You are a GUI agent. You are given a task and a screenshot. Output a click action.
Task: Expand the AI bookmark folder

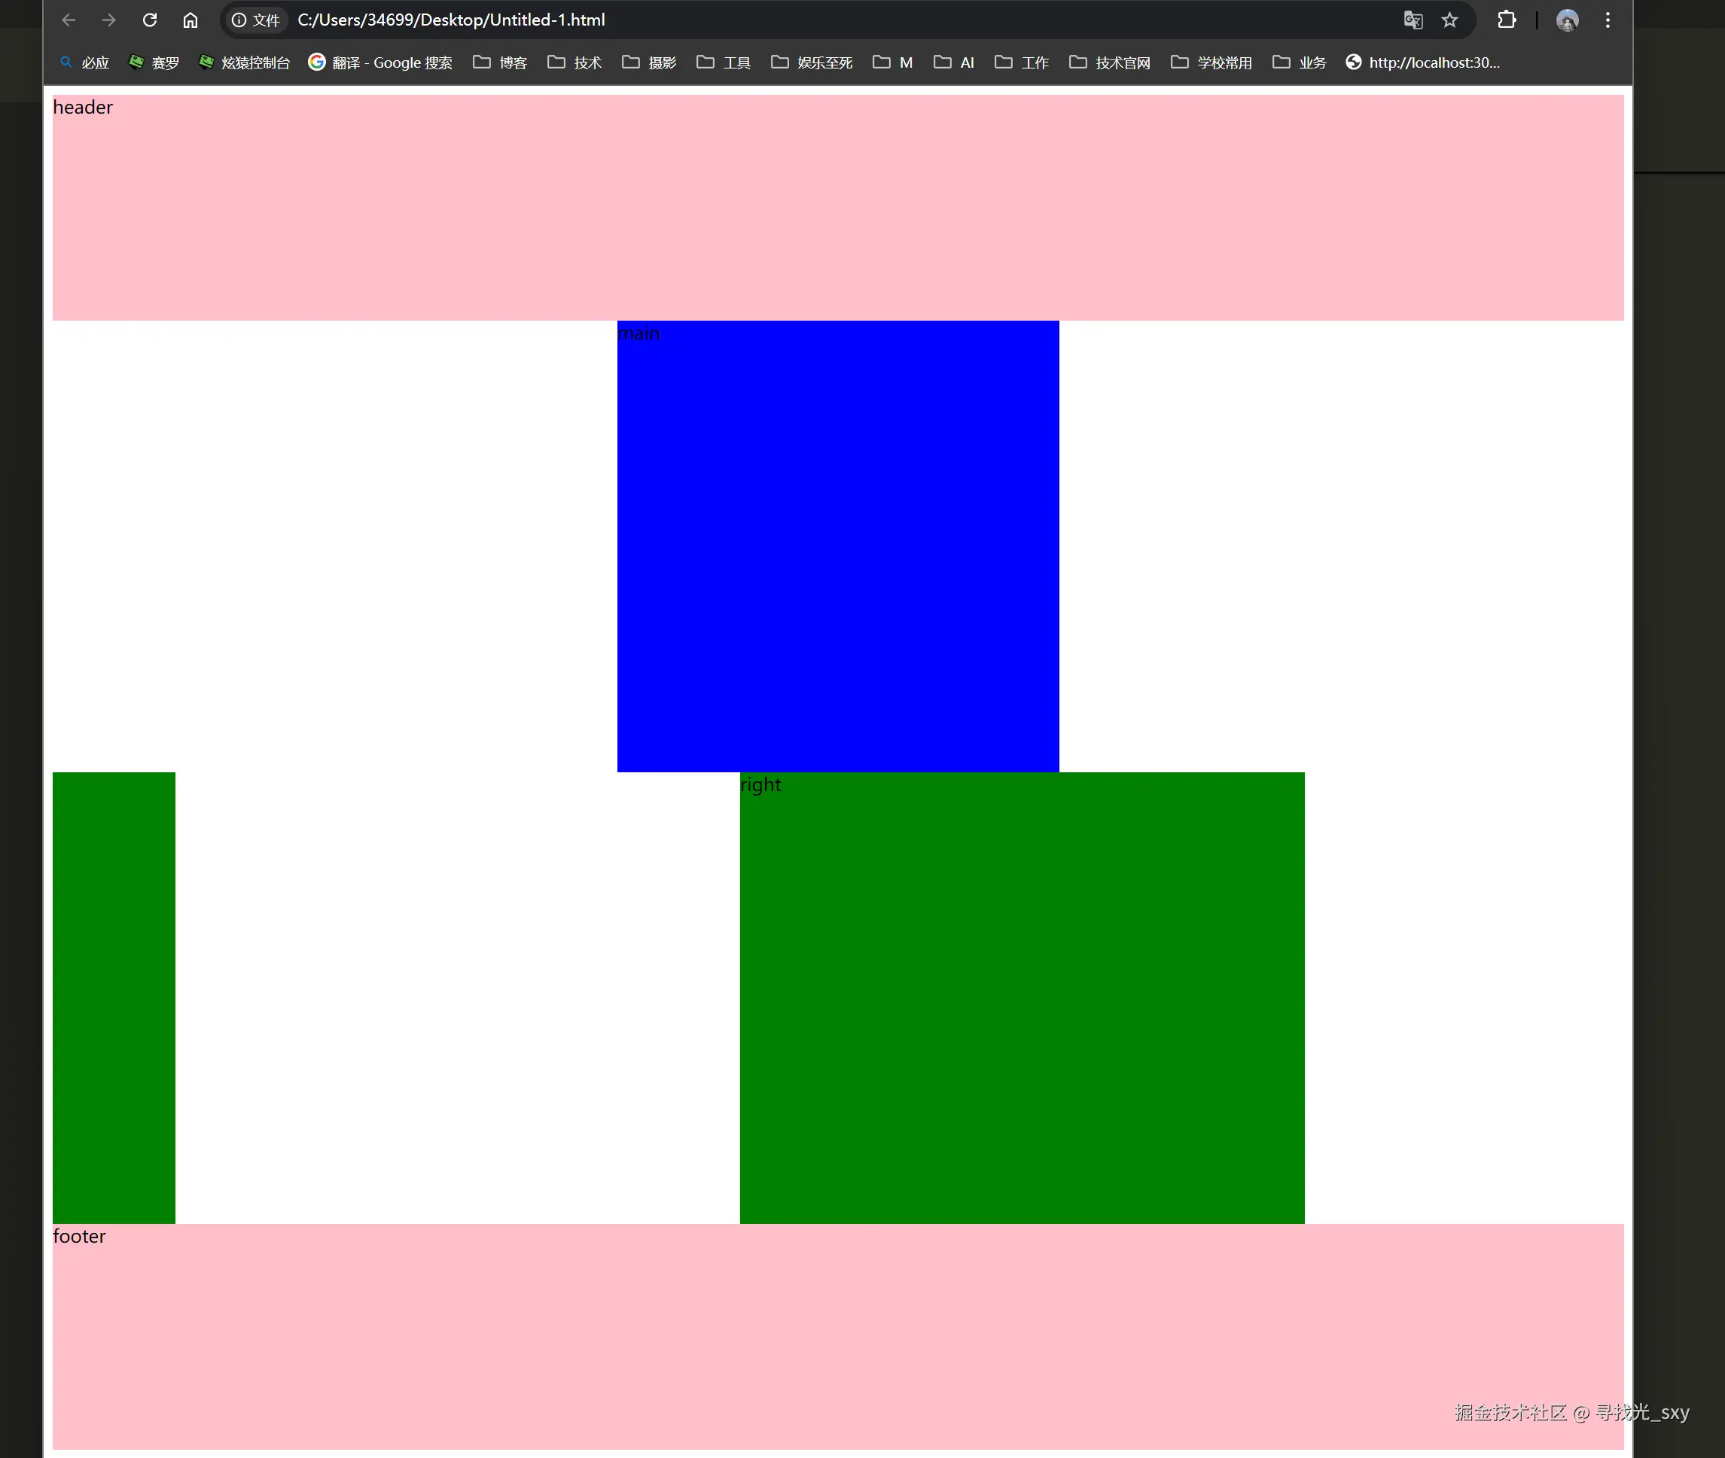(x=954, y=62)
